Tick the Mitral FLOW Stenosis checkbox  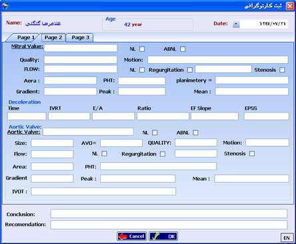point(282,70)
